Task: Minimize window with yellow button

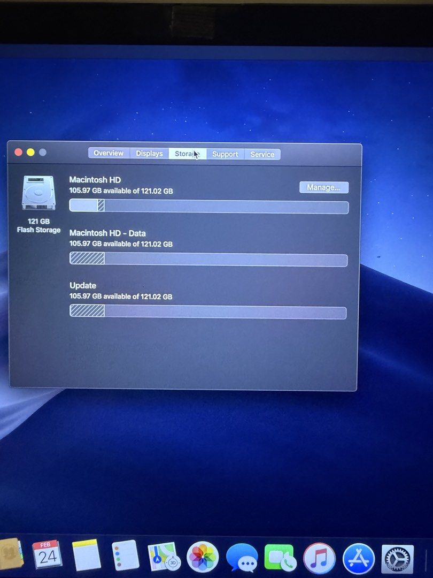Action: [x=30, y=152]
